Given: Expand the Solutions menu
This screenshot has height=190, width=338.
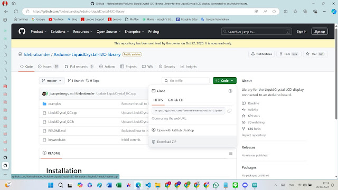Looking at the screenshot, I should pos(60,32).
